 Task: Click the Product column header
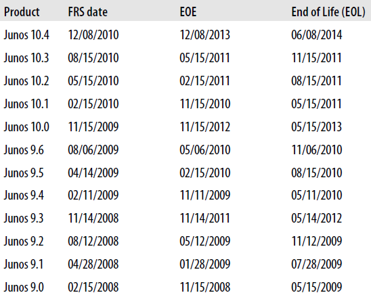click(22, 12)
